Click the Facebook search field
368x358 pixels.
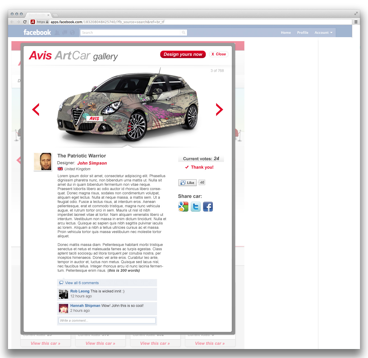131,33
